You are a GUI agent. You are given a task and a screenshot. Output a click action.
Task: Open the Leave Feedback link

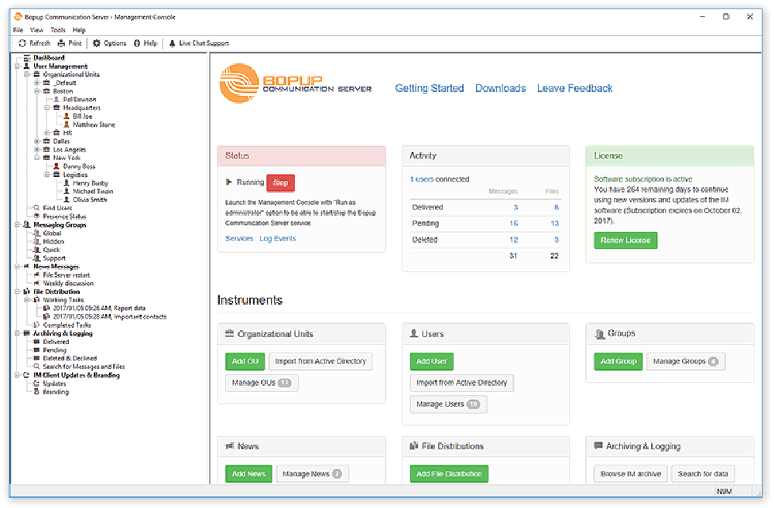point(574,88)
